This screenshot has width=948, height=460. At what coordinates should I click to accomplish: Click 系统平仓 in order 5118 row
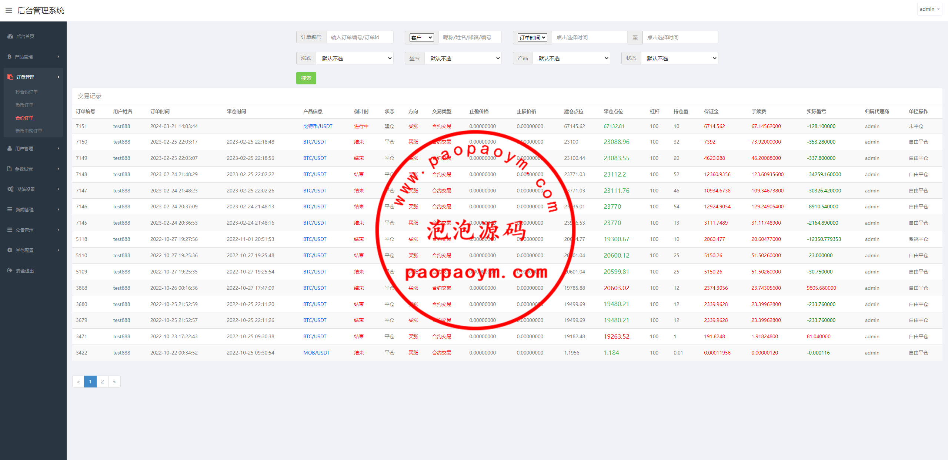tap(918, 239)
